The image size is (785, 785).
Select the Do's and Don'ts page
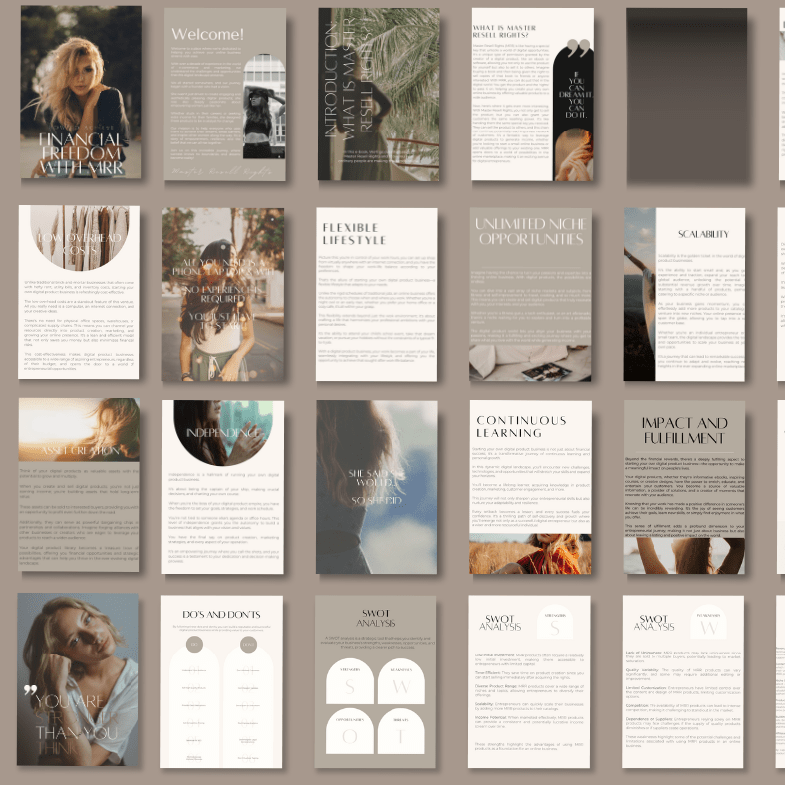(222, 681)
